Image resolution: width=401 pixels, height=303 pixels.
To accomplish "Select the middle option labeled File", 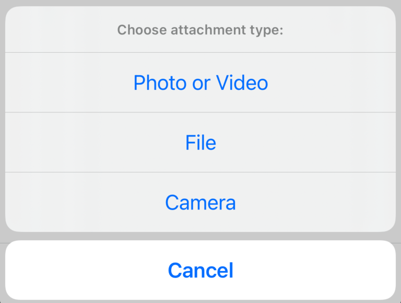I will [x=200, y=143].
